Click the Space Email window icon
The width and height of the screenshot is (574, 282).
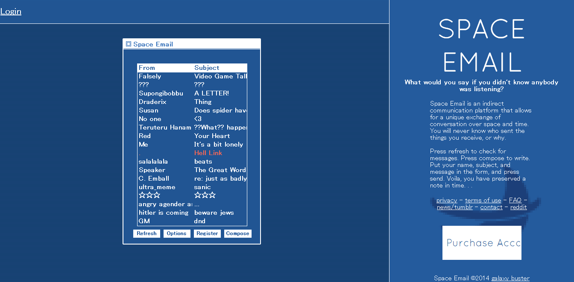click(128, 43)
